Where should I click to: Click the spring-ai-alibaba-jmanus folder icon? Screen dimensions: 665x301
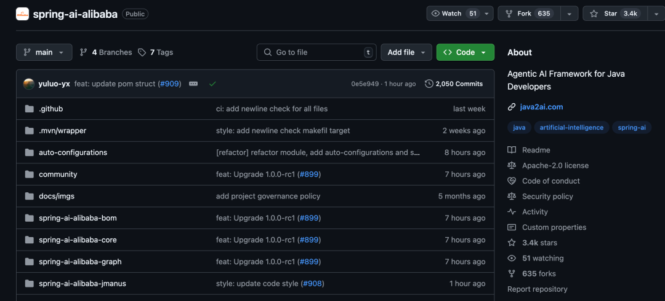[30, 284]
